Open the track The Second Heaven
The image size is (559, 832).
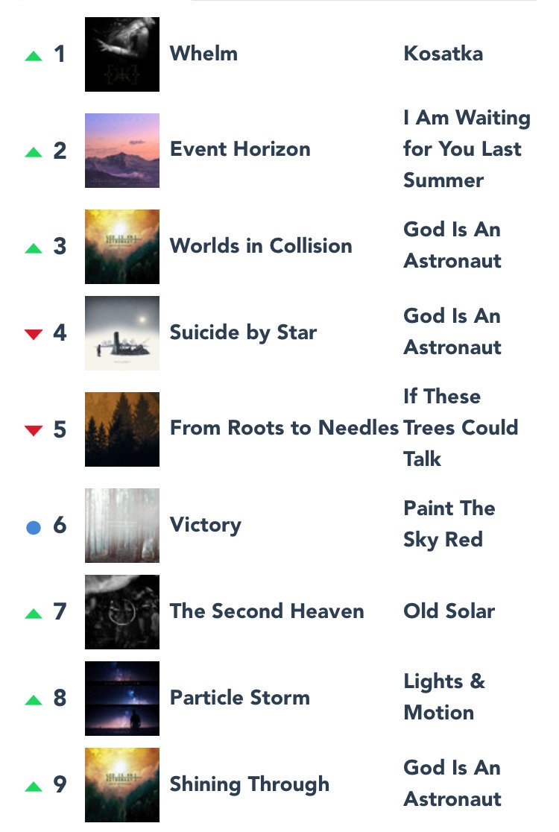(267, 611)
